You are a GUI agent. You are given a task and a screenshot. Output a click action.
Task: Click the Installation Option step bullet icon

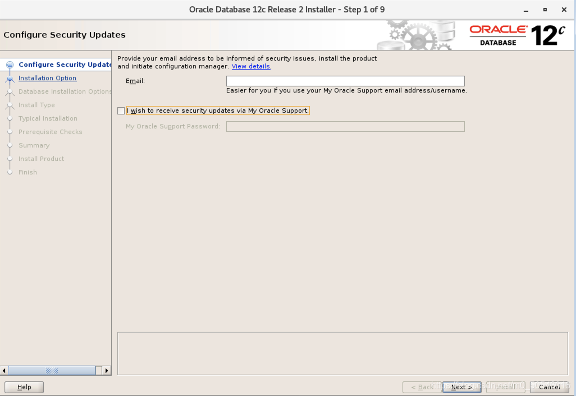click(x=10, y=78)
